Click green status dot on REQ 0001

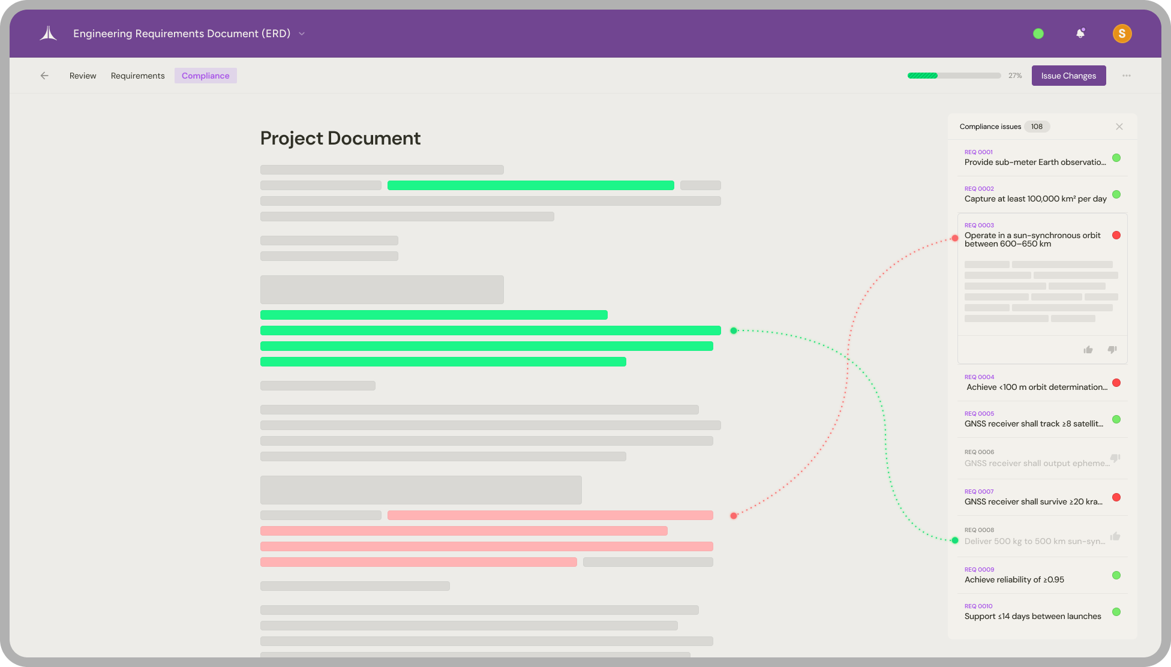(1116, 158)
